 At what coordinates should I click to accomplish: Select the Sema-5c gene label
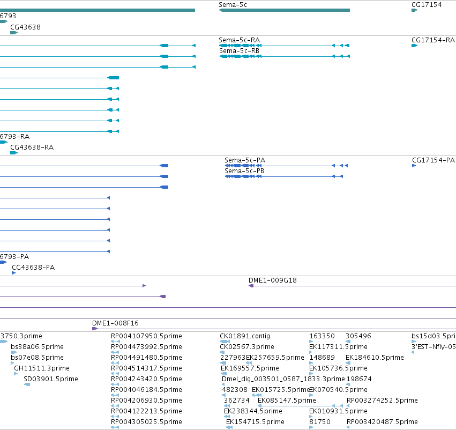(233, 5)
